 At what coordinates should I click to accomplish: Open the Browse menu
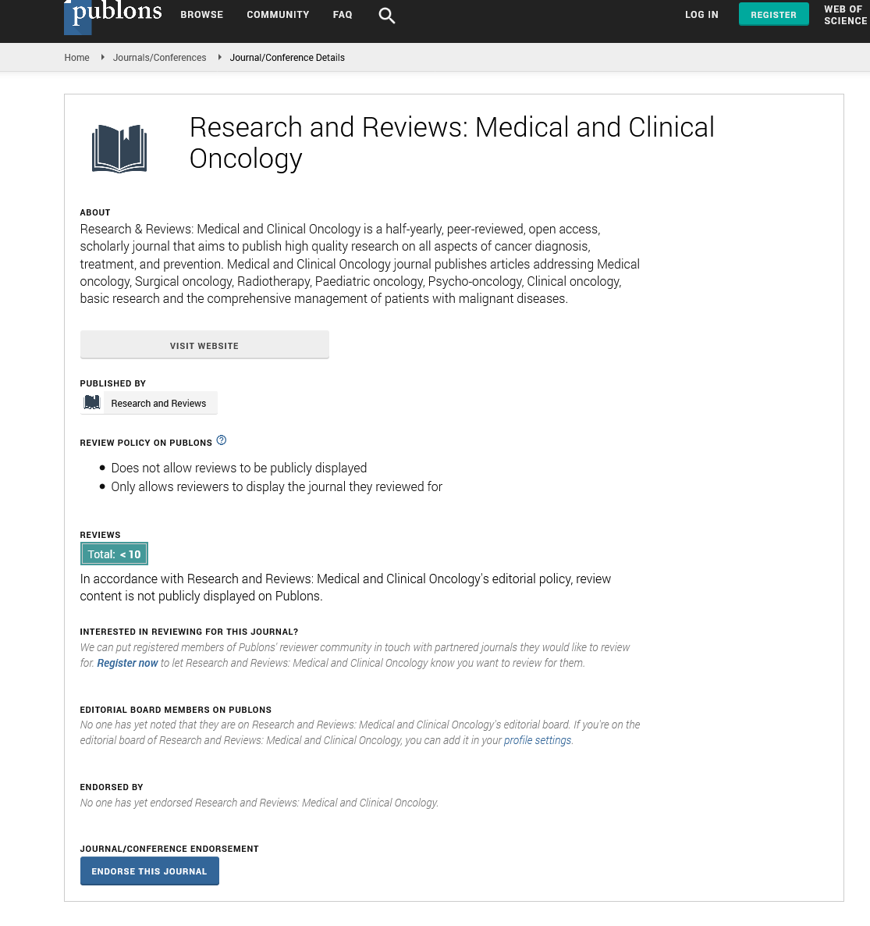click(201, 15)
